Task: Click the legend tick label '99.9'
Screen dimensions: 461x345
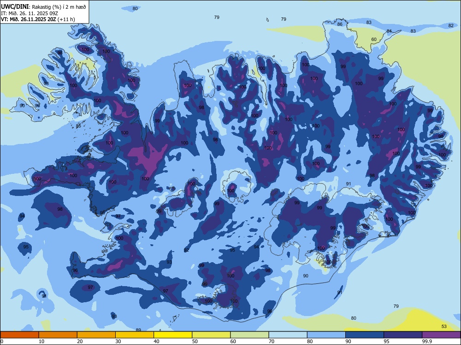Action: pos(427,341)
